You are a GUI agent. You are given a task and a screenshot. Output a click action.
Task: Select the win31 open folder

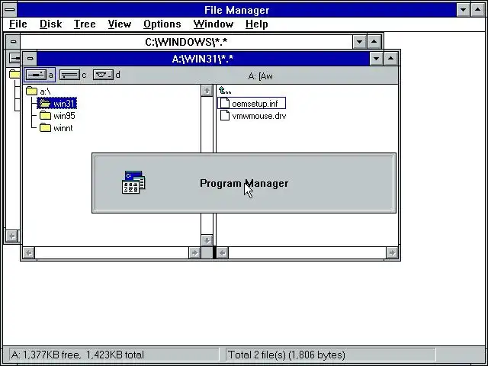tap(57, 104)
